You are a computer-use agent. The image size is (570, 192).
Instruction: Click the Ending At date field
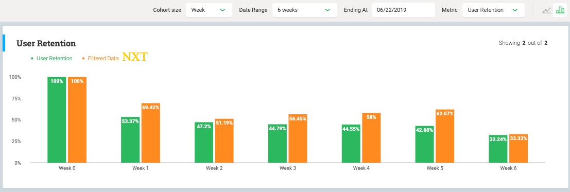[404, 10]
